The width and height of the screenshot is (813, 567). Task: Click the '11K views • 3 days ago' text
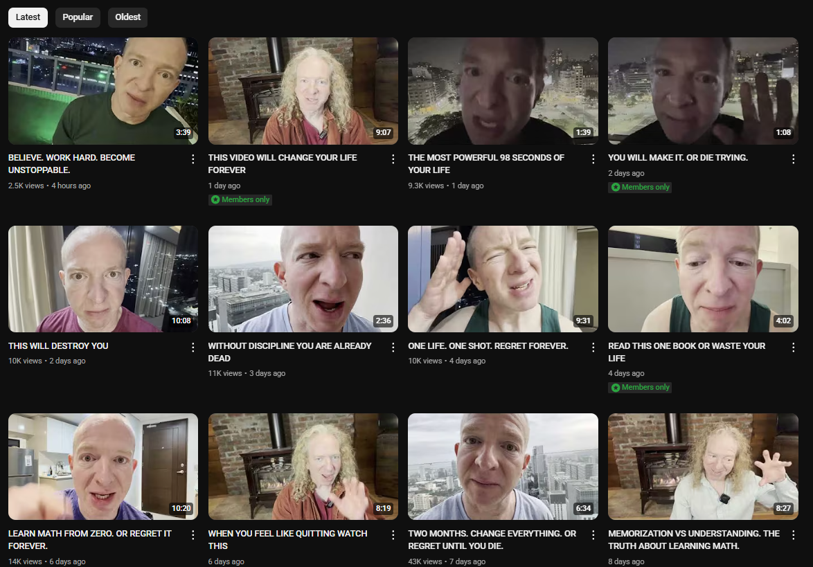(x=247, y=373)
